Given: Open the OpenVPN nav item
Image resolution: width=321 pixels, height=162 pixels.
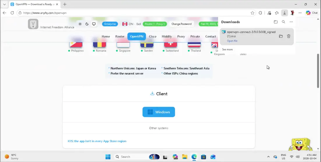Looking at the screenshot, I should pyautogui.click(x=137, y=37).
